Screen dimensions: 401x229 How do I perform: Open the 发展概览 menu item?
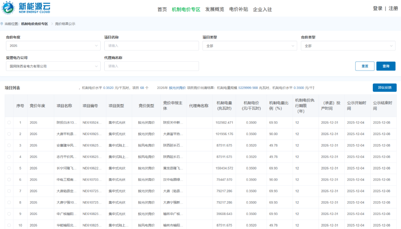pos(215,9)
